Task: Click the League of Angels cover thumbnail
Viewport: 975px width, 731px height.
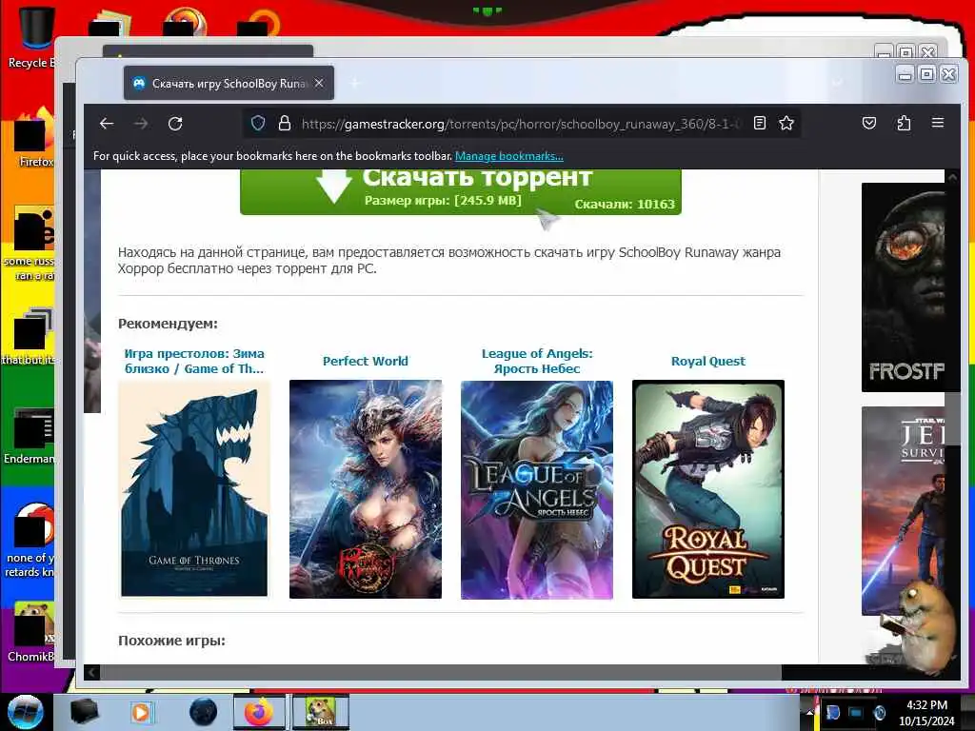Action: (537, 489)
